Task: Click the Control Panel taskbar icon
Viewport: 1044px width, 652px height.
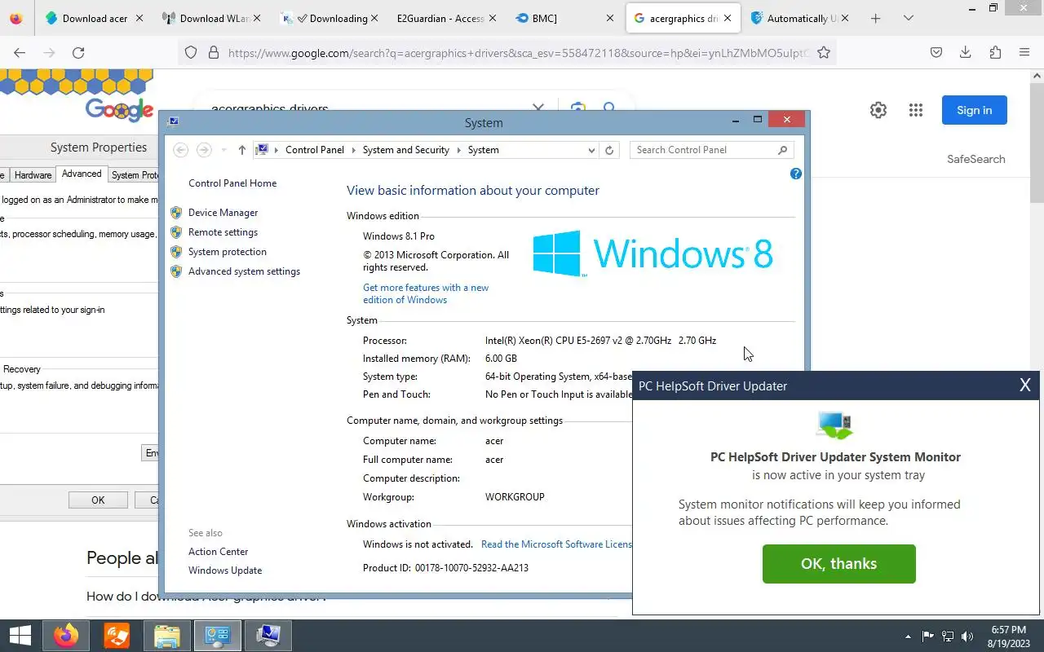Action: tap(217, 635)
